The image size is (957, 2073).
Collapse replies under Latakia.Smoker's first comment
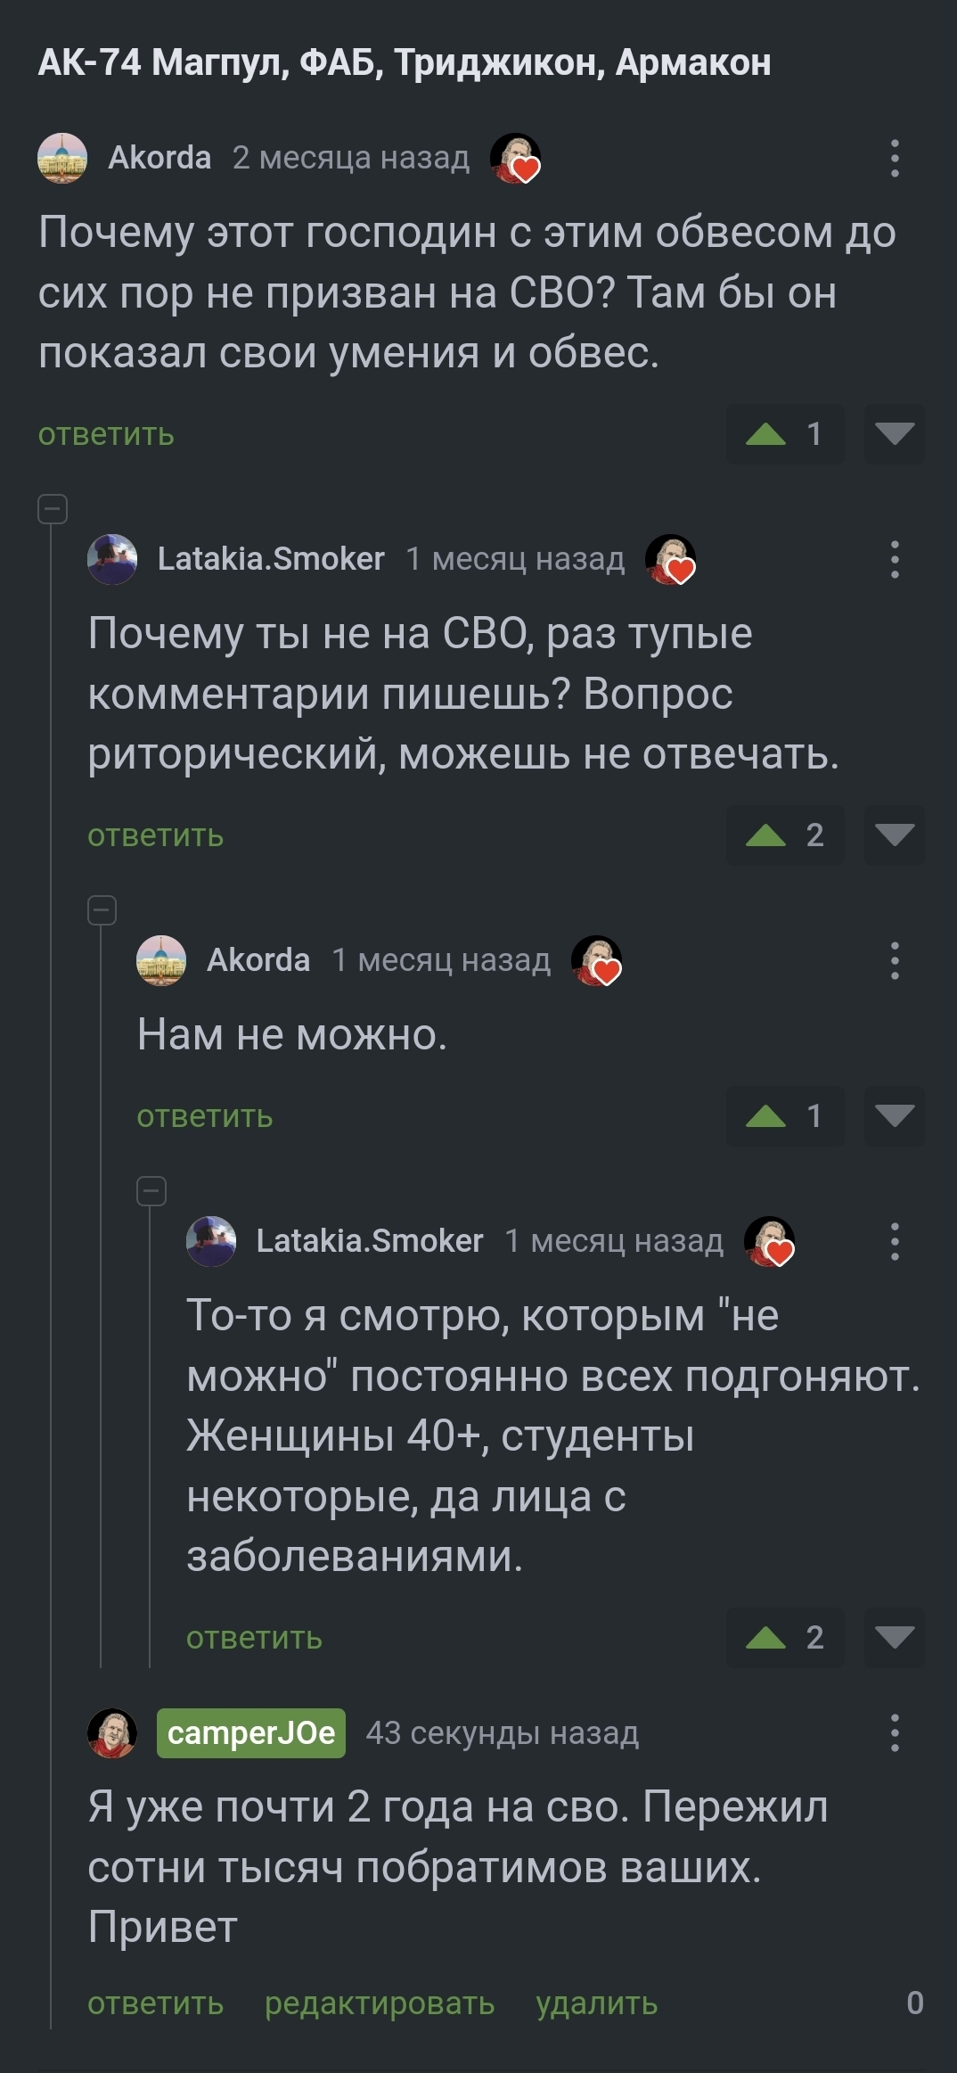(x=102, y=910)
